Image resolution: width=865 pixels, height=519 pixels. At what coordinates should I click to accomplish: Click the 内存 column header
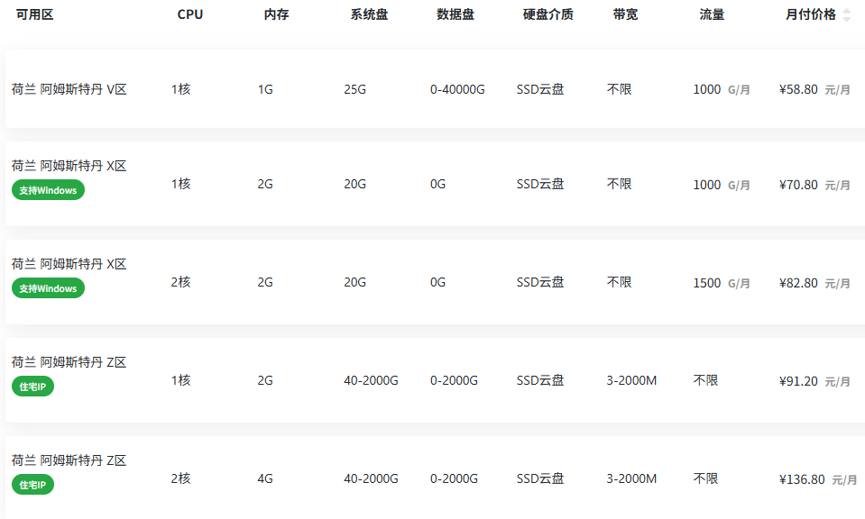pos(276,15)
